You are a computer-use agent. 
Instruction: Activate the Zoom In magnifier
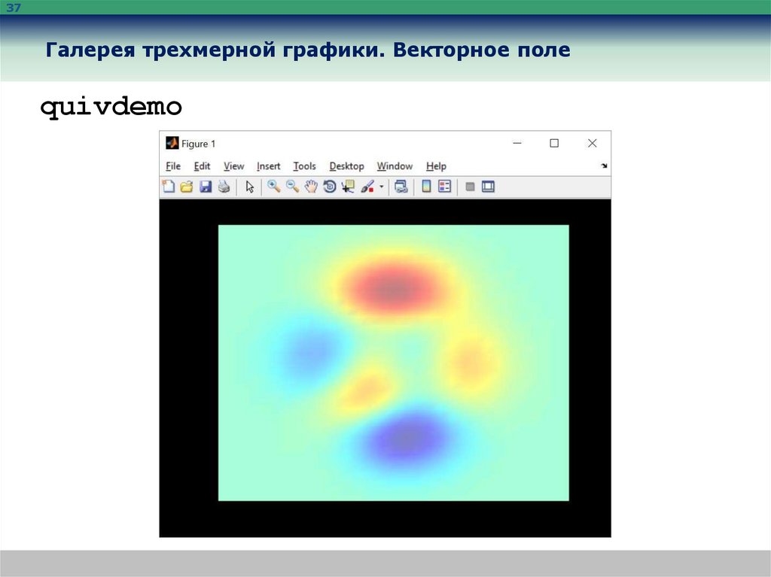[x=274, y=187]
